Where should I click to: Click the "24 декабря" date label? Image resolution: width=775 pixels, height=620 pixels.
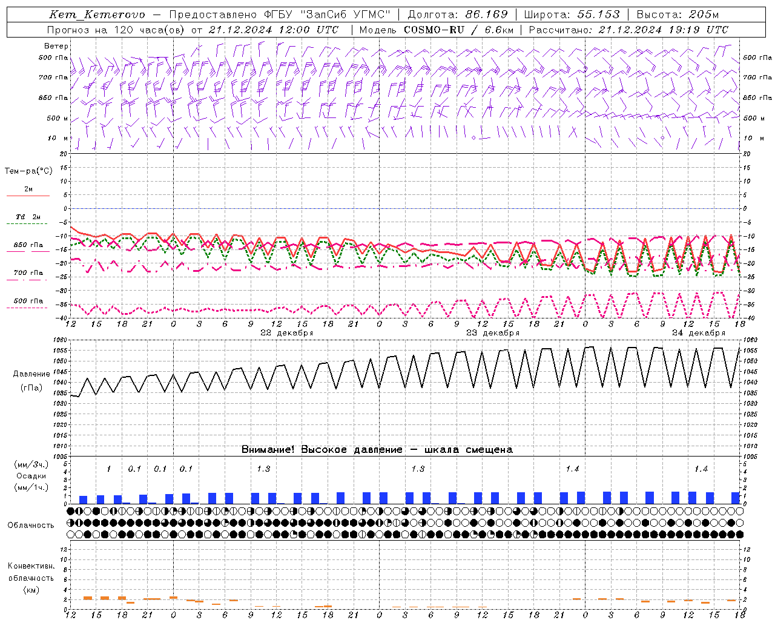click(x=698, y=333)
